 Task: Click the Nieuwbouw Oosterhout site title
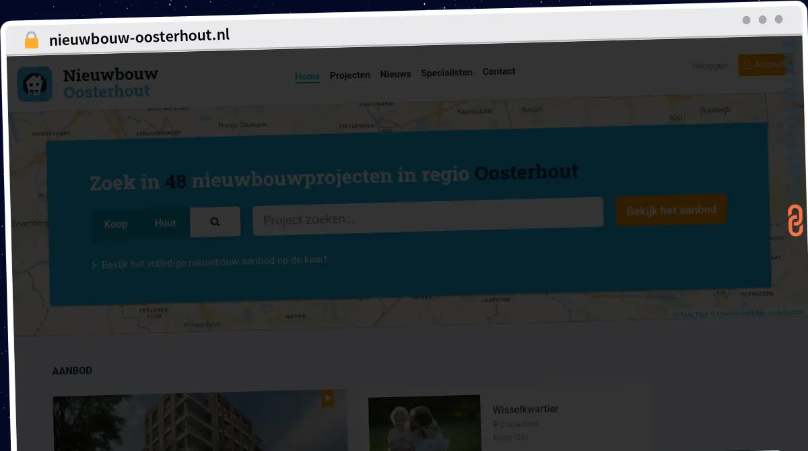[x=111, y=83]
